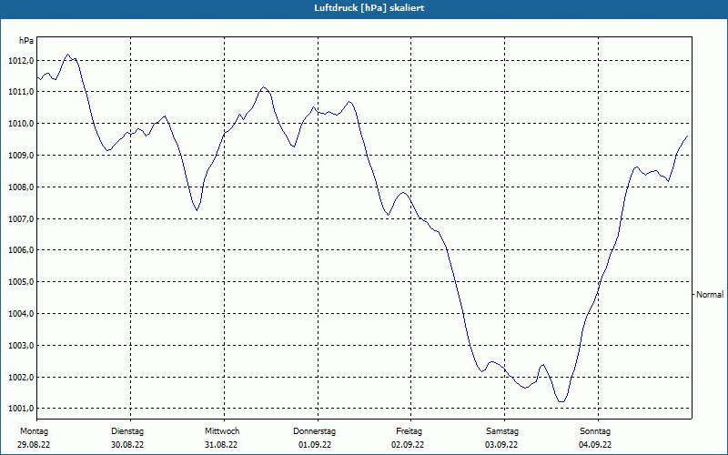The height and width of the screenshot is (455, 728).
Task: Select the 1007,0 axis value
Action: (21, 218)
